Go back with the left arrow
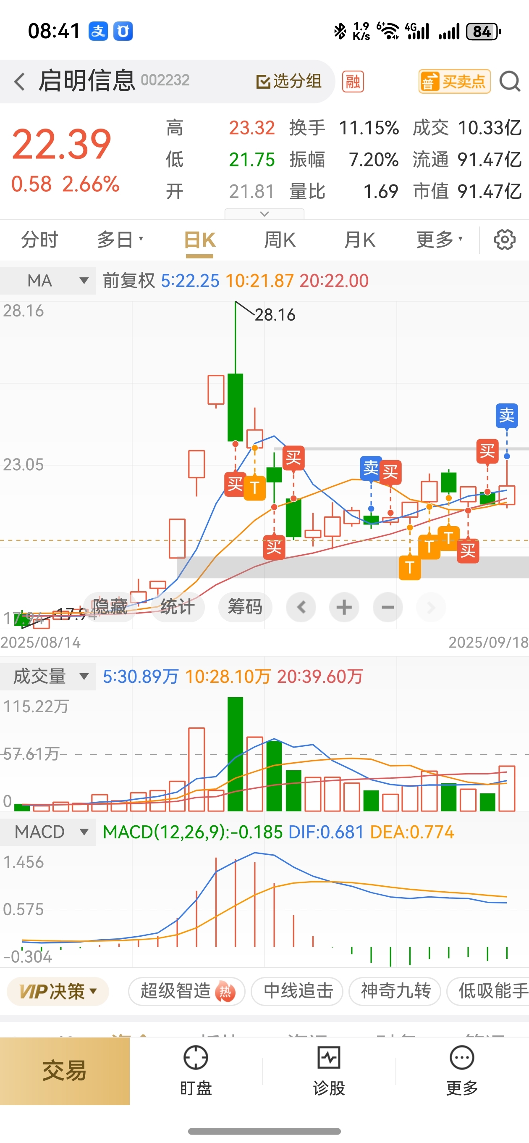This screenshot has width=529, height=1143. click(19, 82)
